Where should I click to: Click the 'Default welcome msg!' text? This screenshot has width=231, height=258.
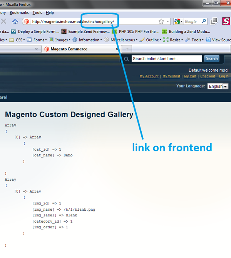tap(208, 70)
